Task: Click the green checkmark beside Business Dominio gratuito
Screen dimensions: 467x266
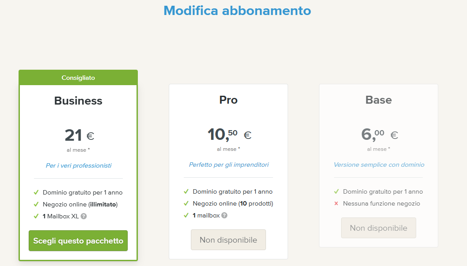Action: coord(36,193)
